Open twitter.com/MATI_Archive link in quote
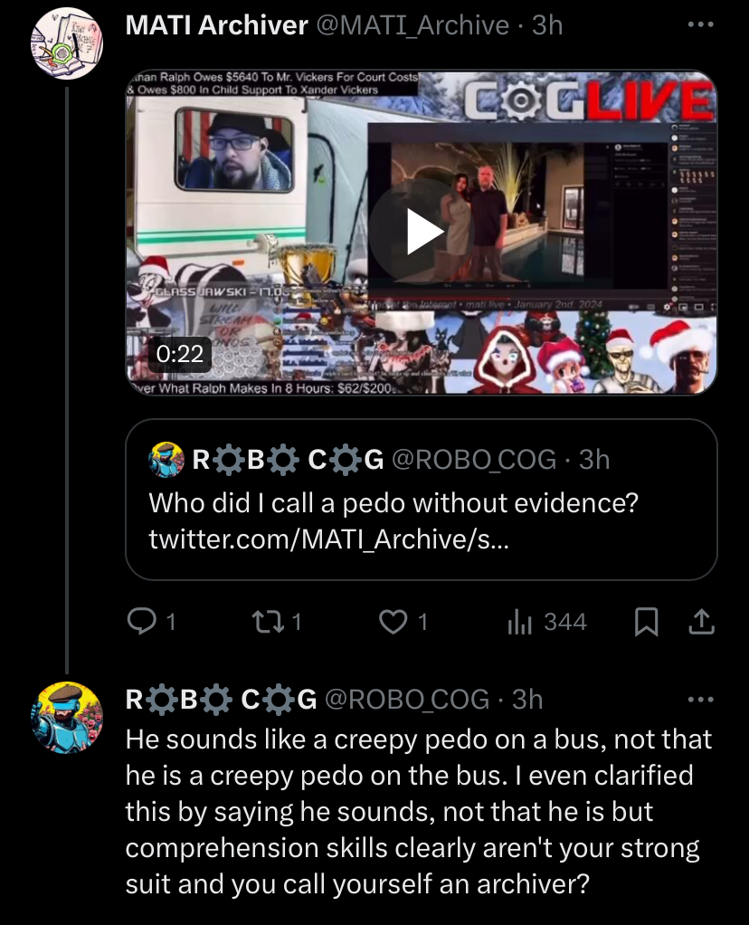The height and width of the screenshot is (925, 749). tap(328, 539)
